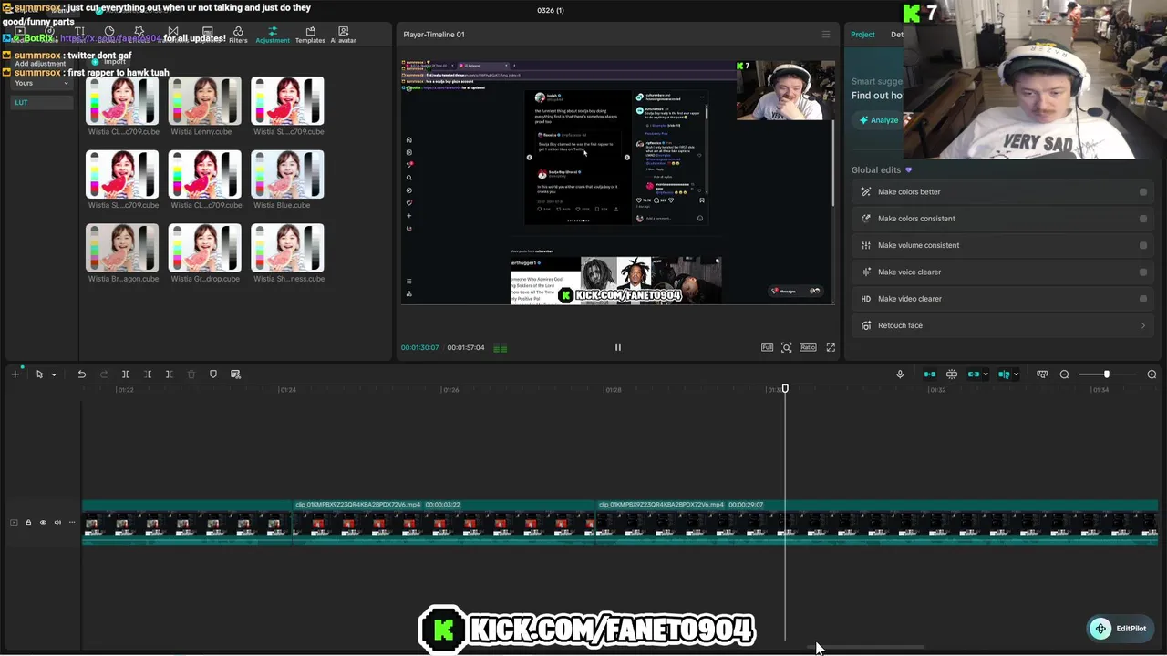Switch to the Project tab in right panel

(x=862, y=35)
